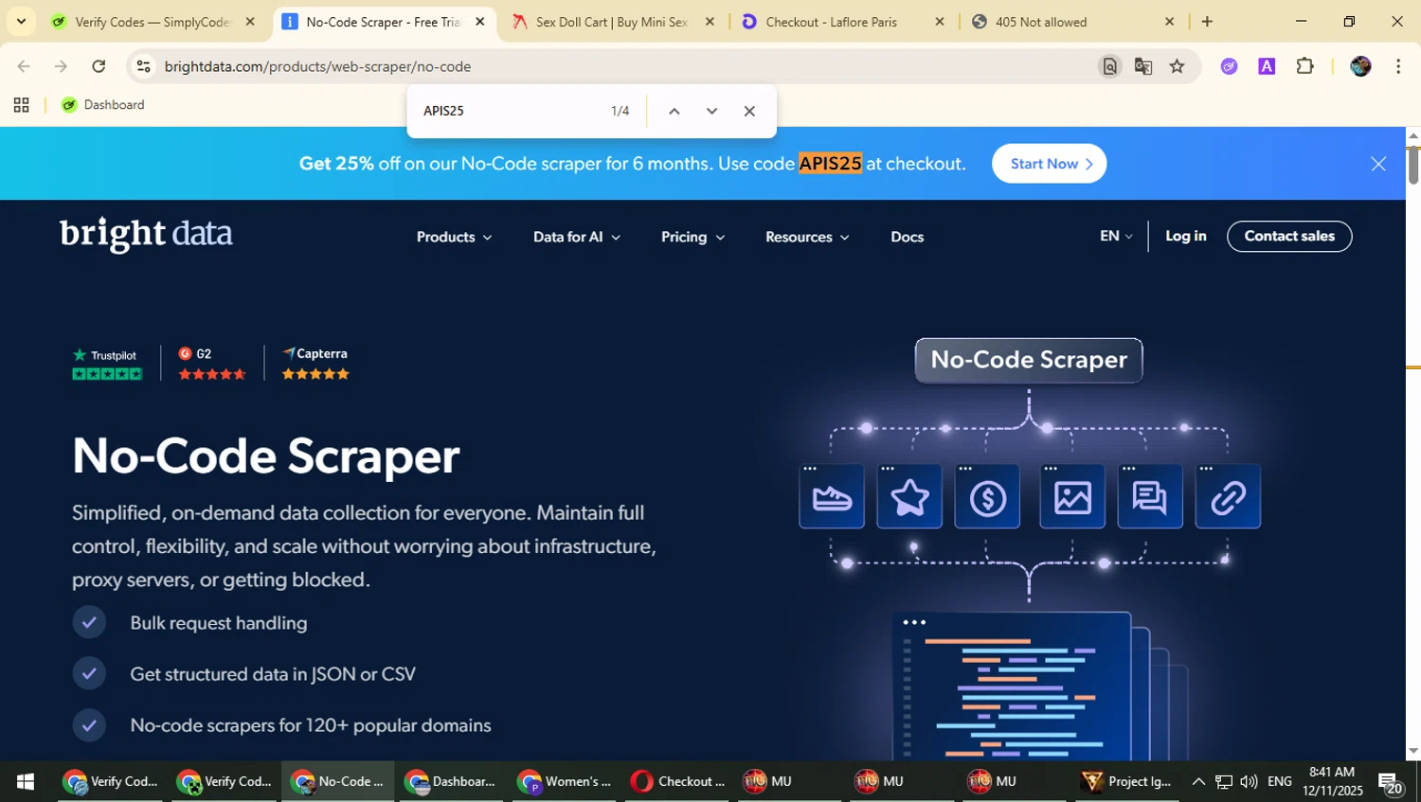The image size is (1421, 802).
Task: Click the shoe icon tile
Action: [832, 496]
